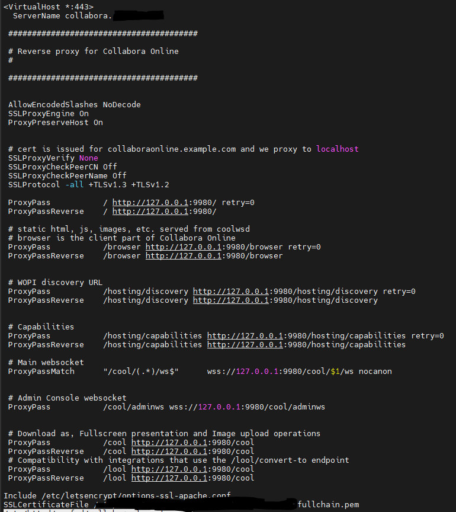Viewport: 456px width, 512px height.
Task: Open the /lool ProxyPass URL link
Action: pos(169,469)
